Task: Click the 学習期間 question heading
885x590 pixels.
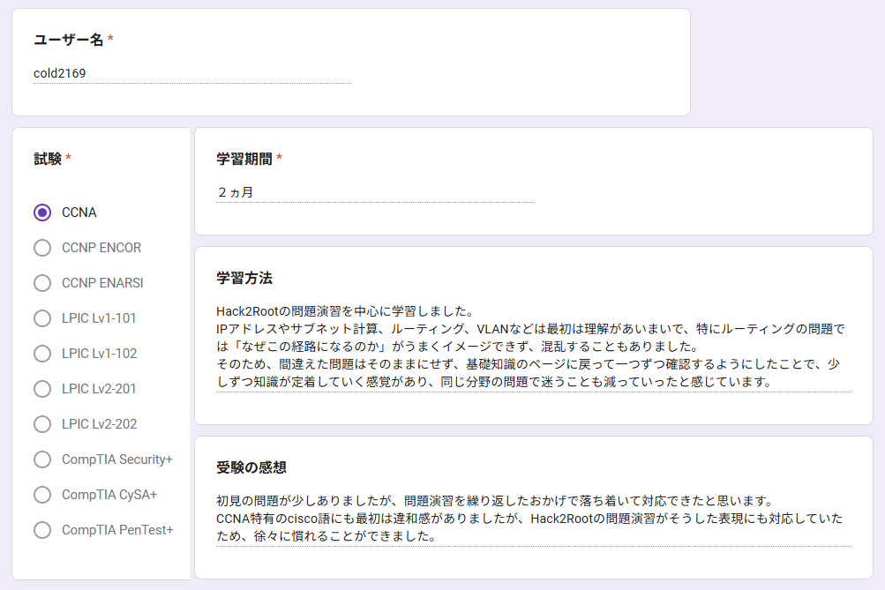Action: 244,159
